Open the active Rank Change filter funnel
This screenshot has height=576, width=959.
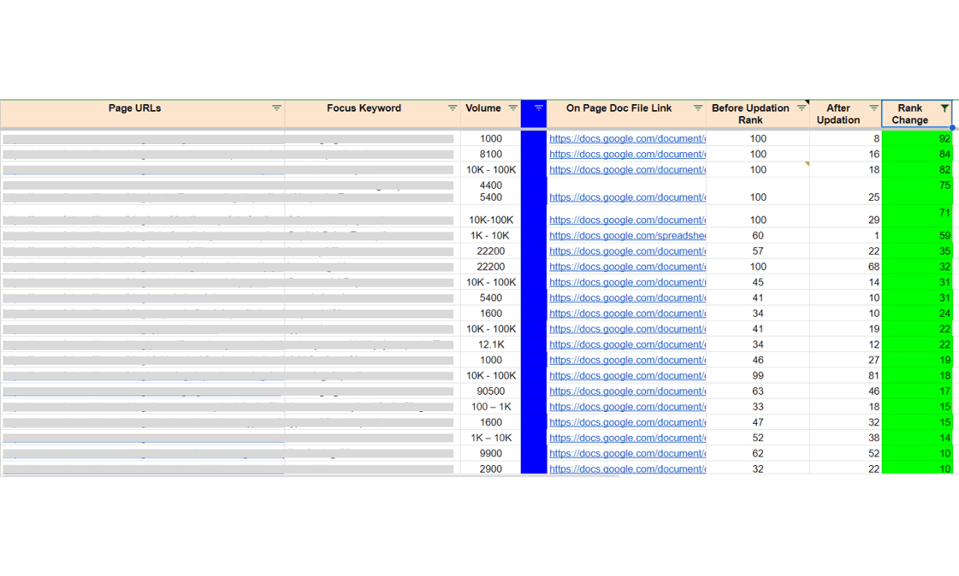(945, 108)
